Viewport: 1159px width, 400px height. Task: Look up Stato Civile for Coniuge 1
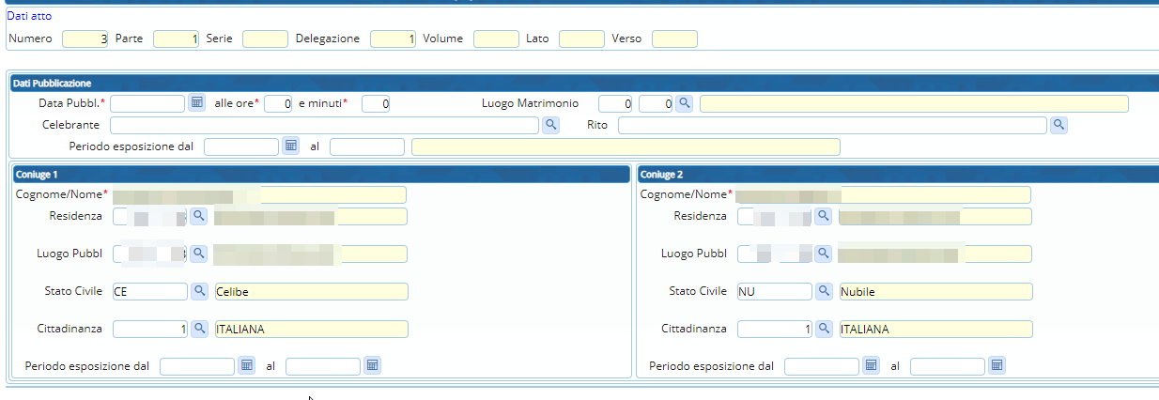click(x=199, y=291)
